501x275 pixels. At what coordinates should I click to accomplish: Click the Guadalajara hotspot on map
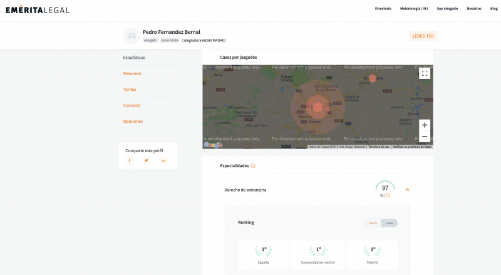pos(372,78)
